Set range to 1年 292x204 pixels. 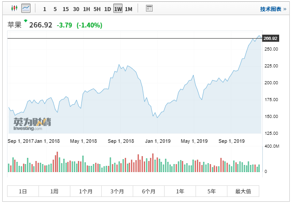pyautogui.click(x=180, y=191)
